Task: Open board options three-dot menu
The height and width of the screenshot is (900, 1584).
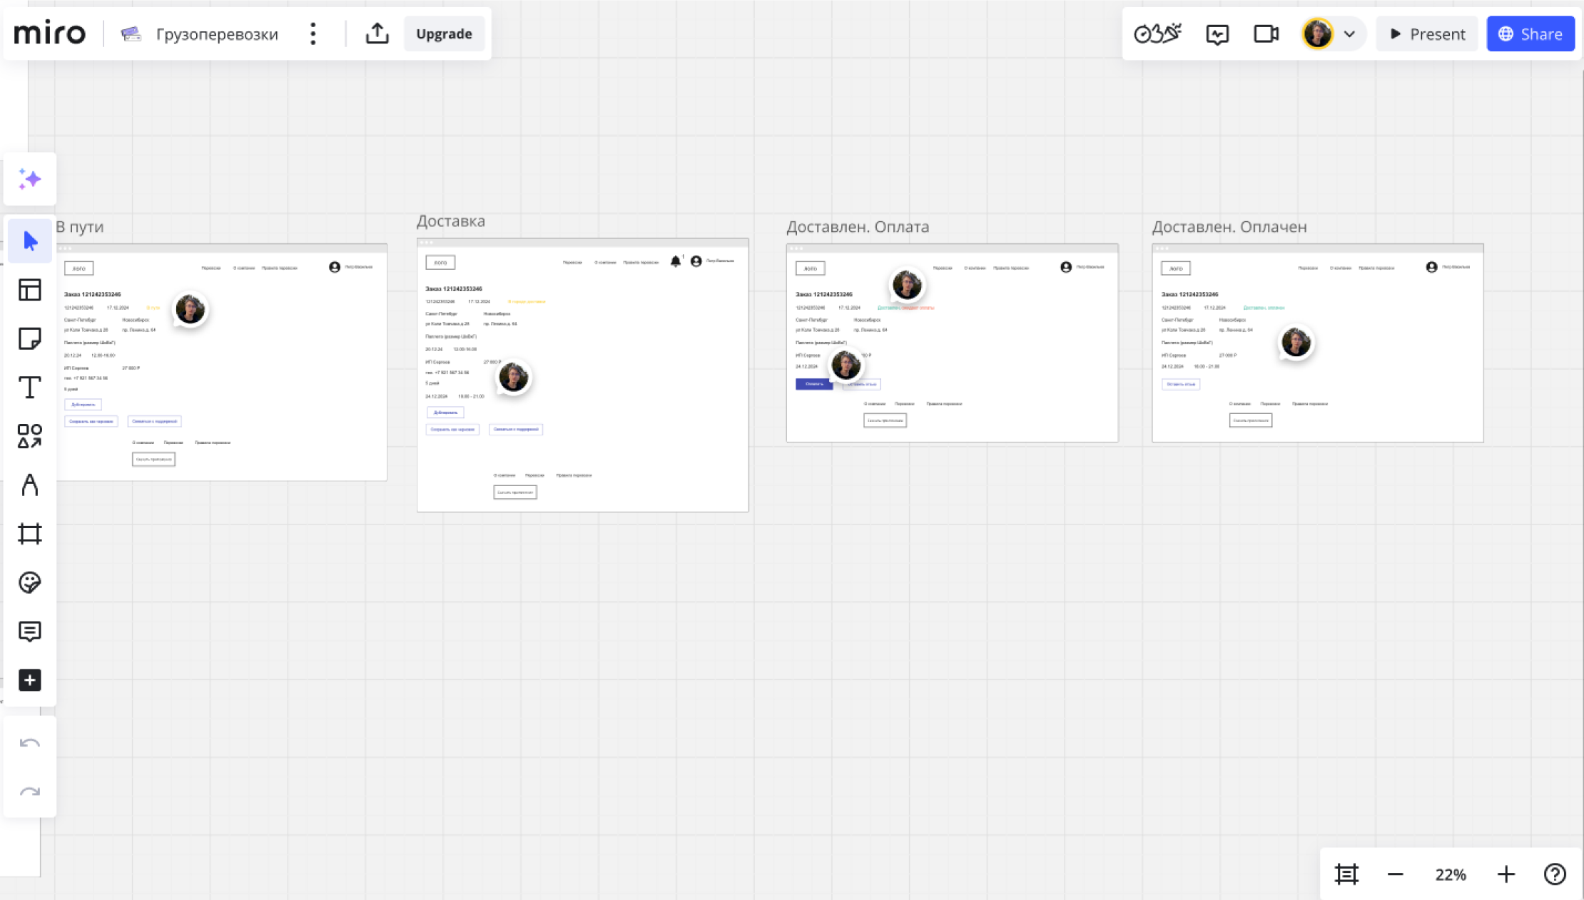Action: tap(313, 34)
